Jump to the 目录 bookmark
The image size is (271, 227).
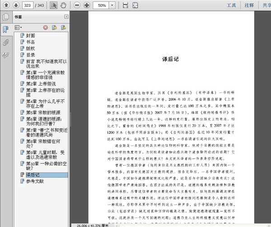coord(30,55)
